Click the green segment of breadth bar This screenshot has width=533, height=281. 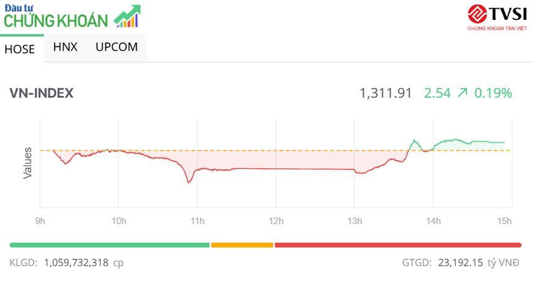pos(110,245)
